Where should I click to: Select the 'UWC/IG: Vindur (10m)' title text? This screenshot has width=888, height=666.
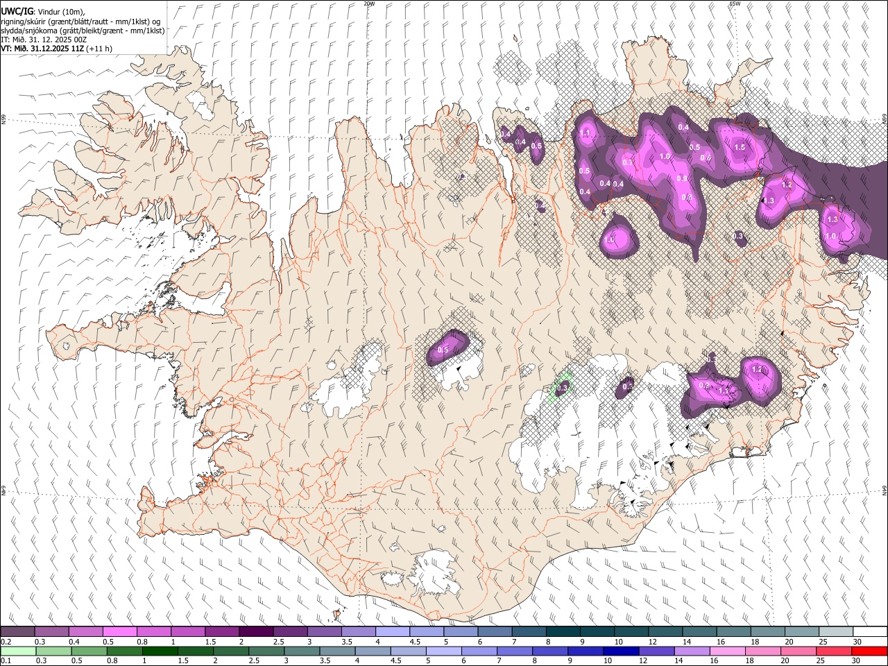[43, 11]
